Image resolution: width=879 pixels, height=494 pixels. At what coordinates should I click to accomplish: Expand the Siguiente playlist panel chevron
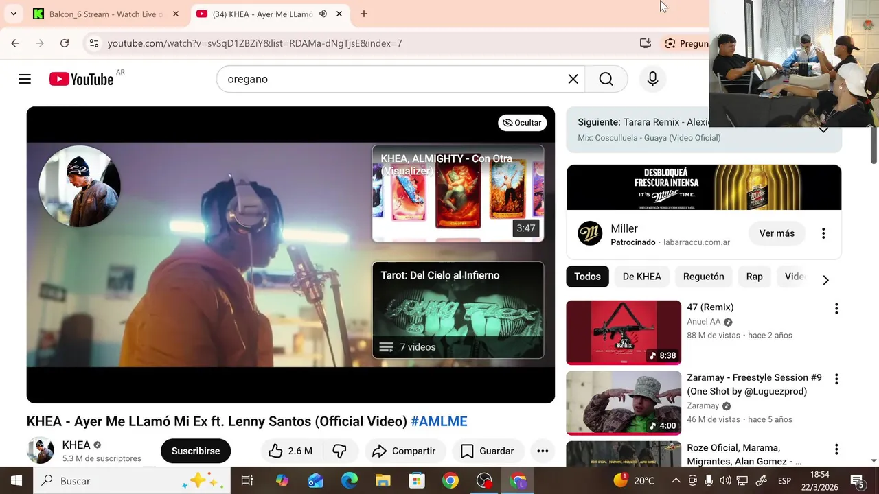tap(823, 130)
